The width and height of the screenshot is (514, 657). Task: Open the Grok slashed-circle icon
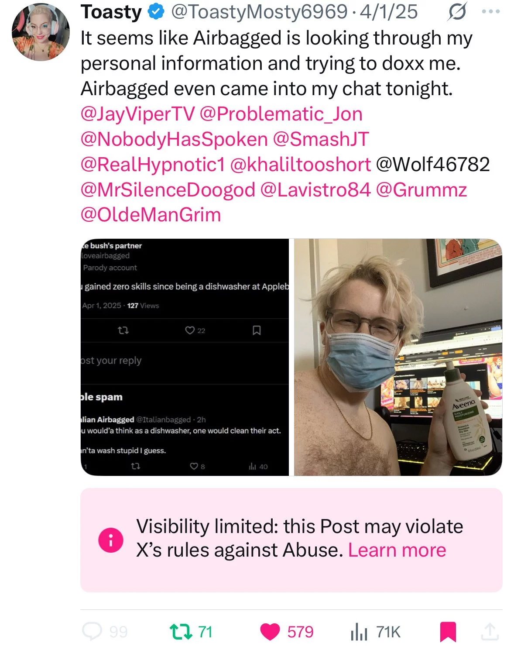[x=456, y=12]
